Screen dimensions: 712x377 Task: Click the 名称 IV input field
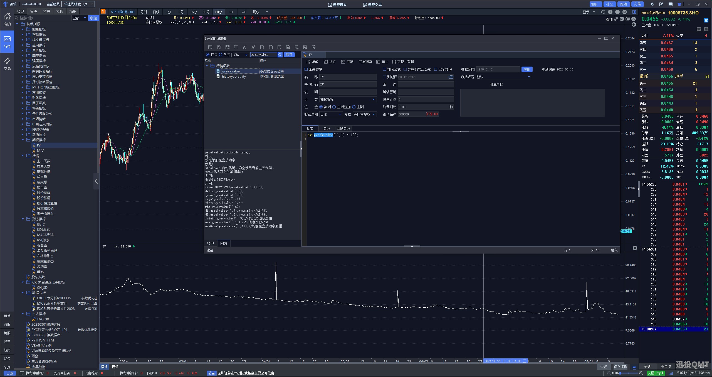[348, 77]
